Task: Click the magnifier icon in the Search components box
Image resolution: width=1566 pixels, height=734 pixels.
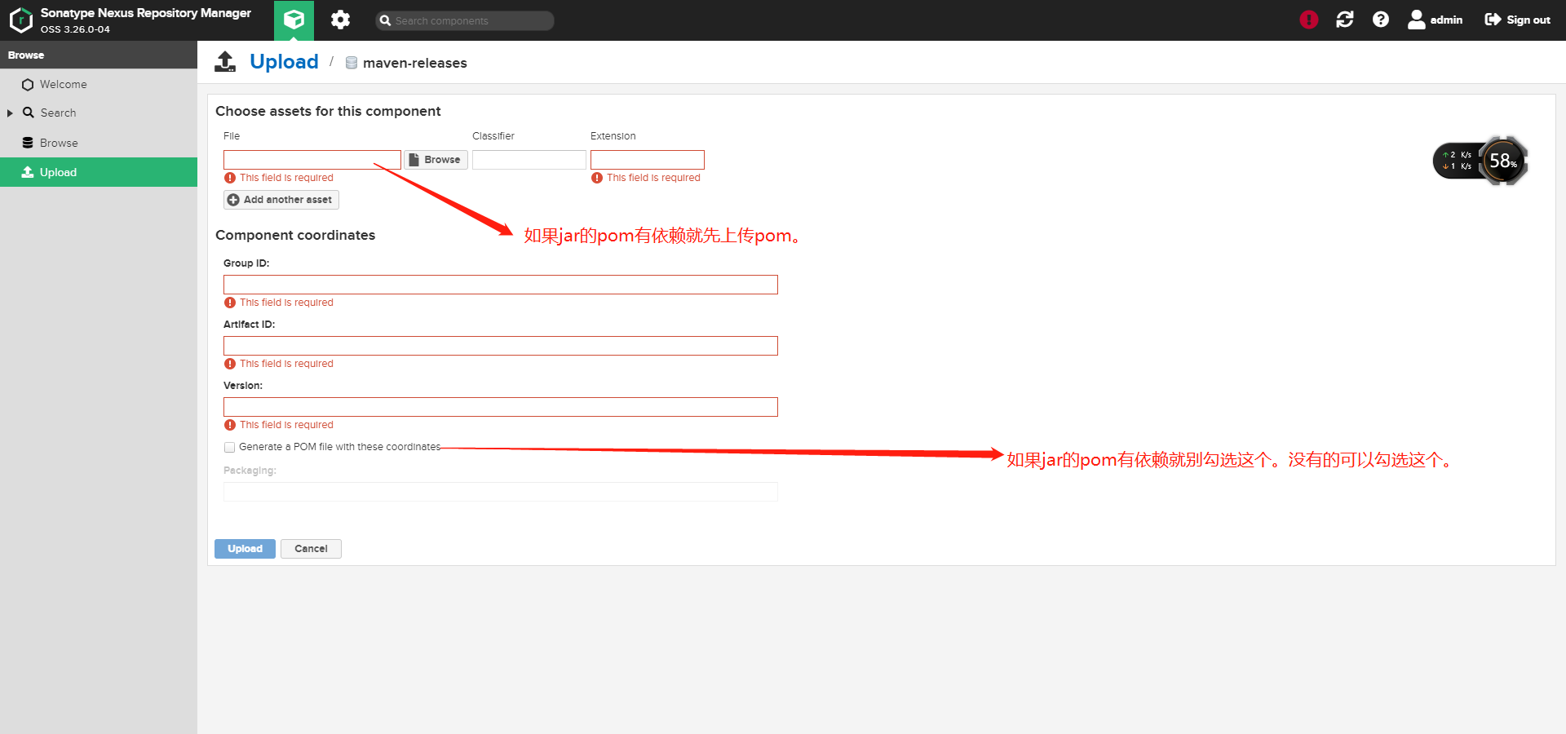Action: pos(385,20)
